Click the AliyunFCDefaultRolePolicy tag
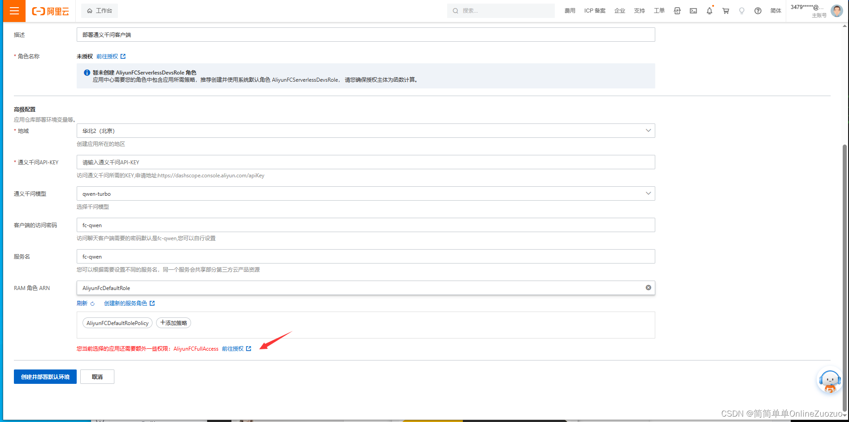Image resolution: width=849 pixels, height=422 pixels. 118,323
